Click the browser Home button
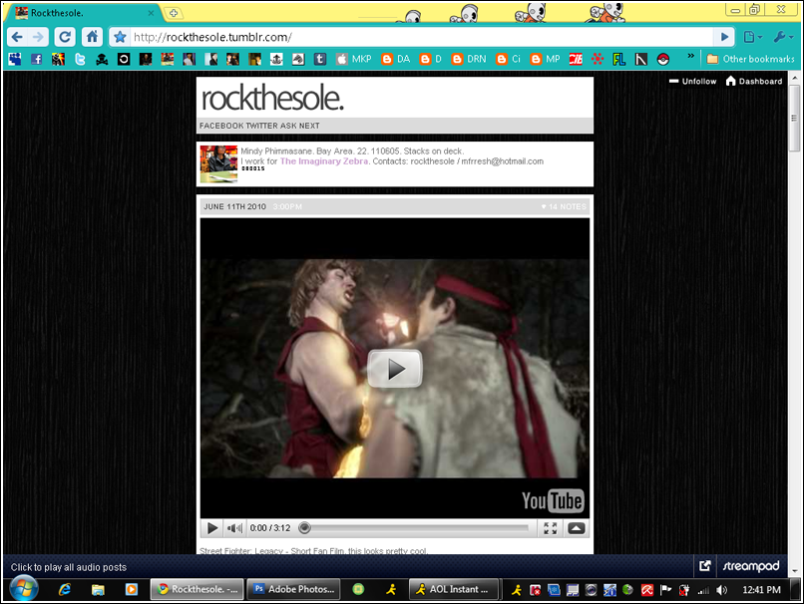The image size is (804, 604). click(x=92, y=37)
